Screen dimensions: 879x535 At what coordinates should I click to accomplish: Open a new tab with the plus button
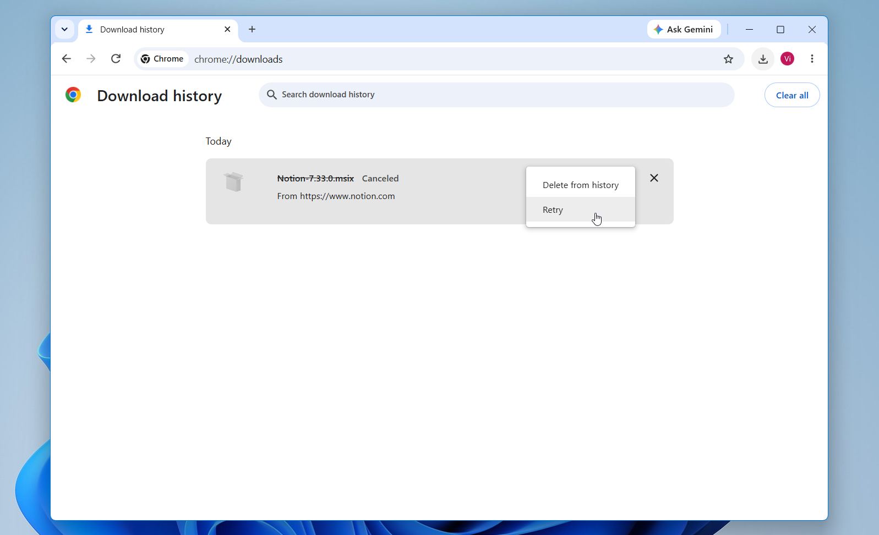[x=252, y=30]
